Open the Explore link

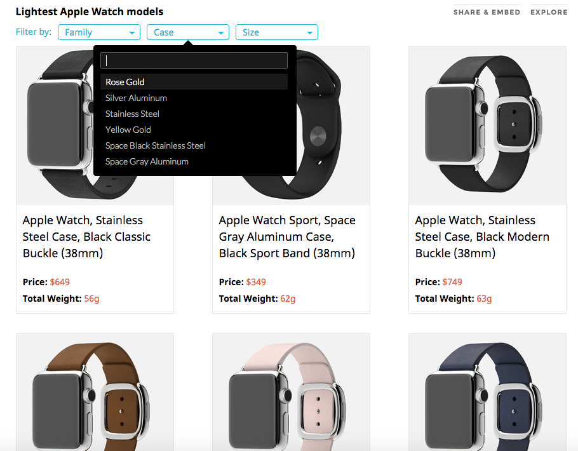click(549, 12)
